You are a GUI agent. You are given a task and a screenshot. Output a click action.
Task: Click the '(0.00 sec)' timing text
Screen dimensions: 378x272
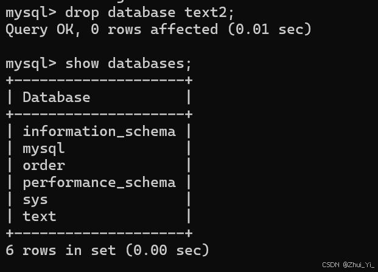(x=167, y=250)
